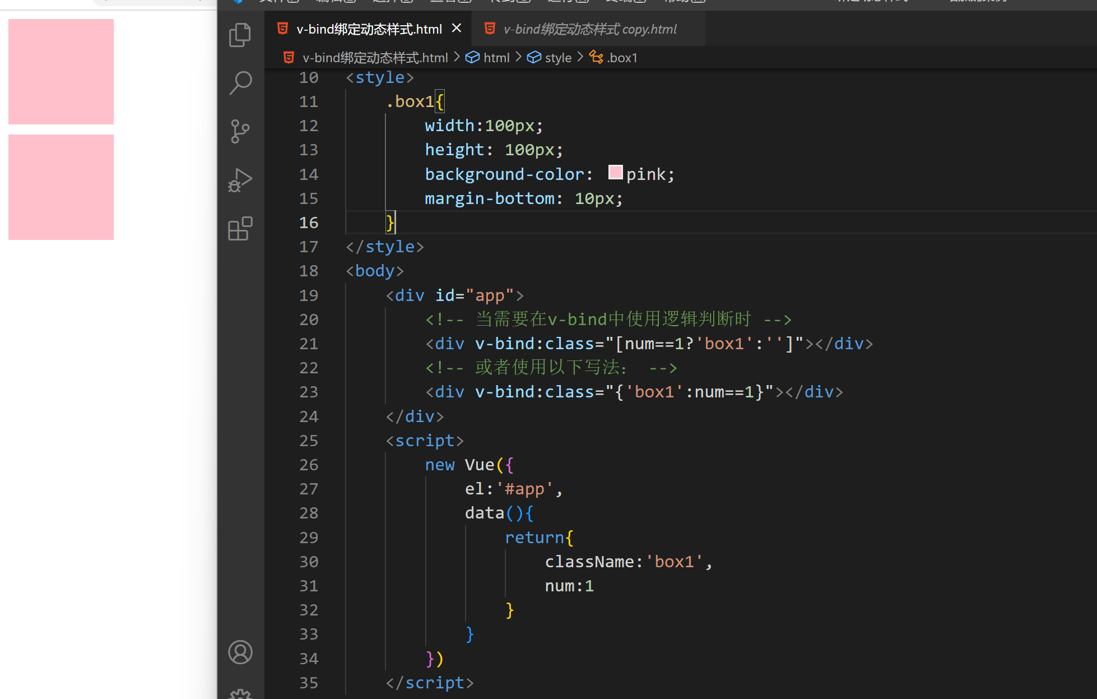
Task: Click HTML file icon in breadcrumb
Action: (289, 57)
